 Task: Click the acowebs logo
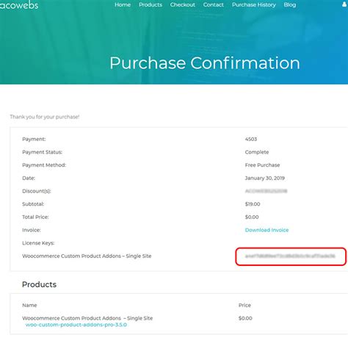pyautogui.click(x=19, y=5)
